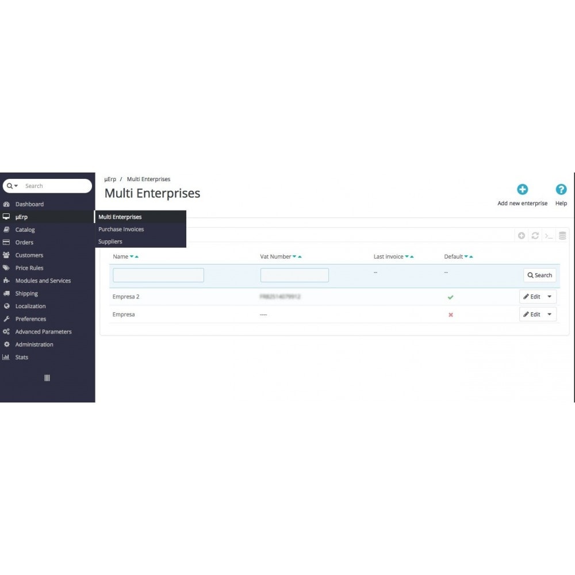
Task: Open the Preferences menu
Action: [x=30, y=319]
